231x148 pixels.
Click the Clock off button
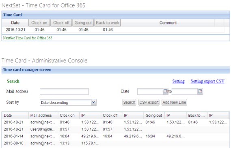tap(61, 23)
